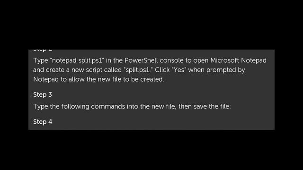Viewport: 303px width, 170px height.
Task: Click the word created ending step two
Action: click(152, 79)
